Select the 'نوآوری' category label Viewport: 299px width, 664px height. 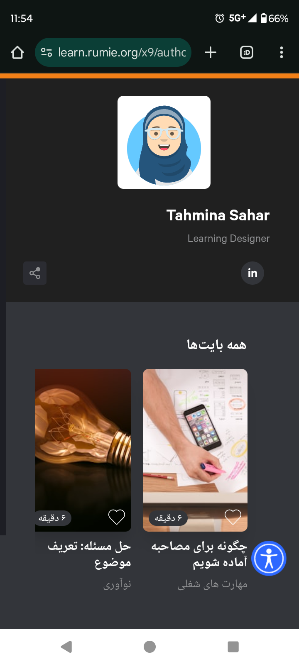pos(117,584)
